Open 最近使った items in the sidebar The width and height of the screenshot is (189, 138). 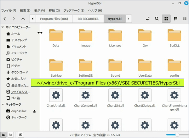(17, 86)
